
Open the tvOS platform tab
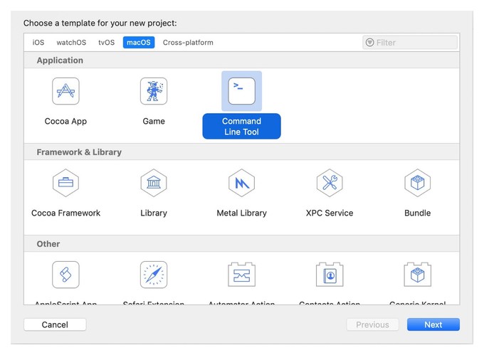107,42
